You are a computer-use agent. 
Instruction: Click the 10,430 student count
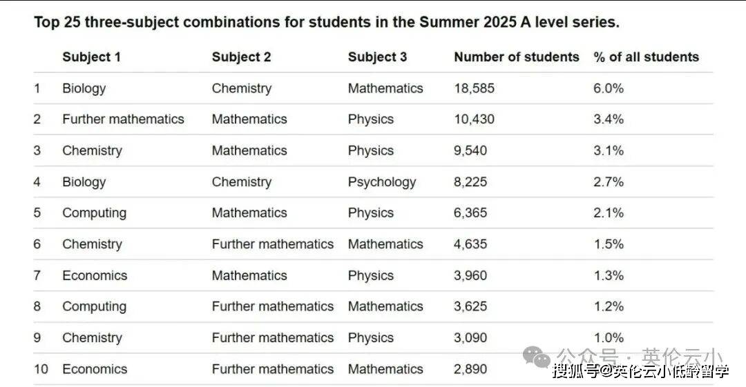pyautogui.click(x=474, y=119)
